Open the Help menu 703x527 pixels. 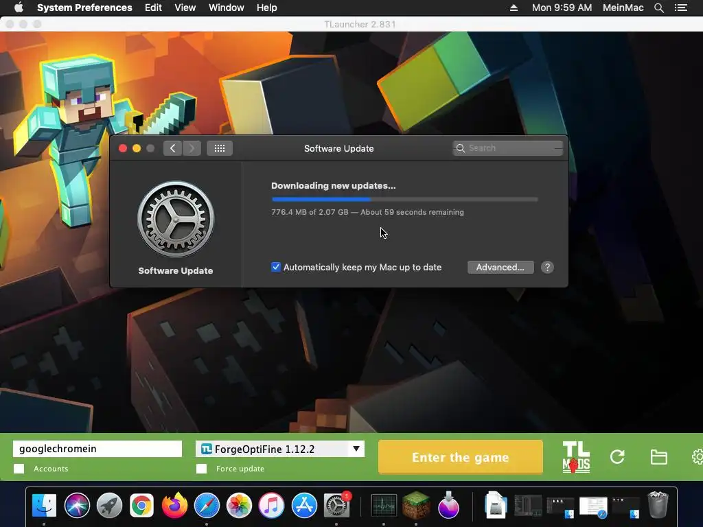tap(267, 8)
